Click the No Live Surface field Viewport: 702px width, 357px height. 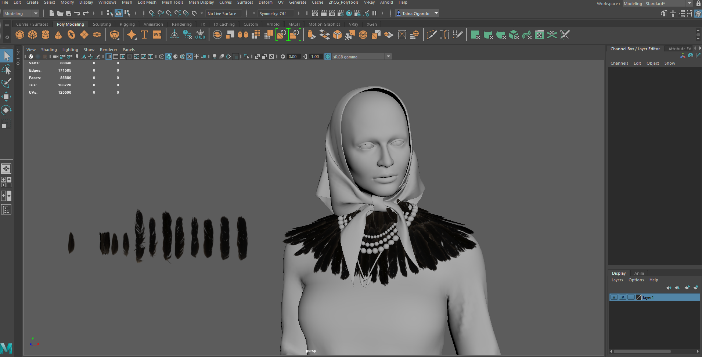click(x=224, y=14)
